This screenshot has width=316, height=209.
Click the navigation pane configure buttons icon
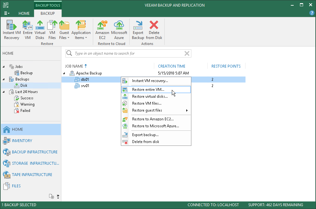click(51, 196)
